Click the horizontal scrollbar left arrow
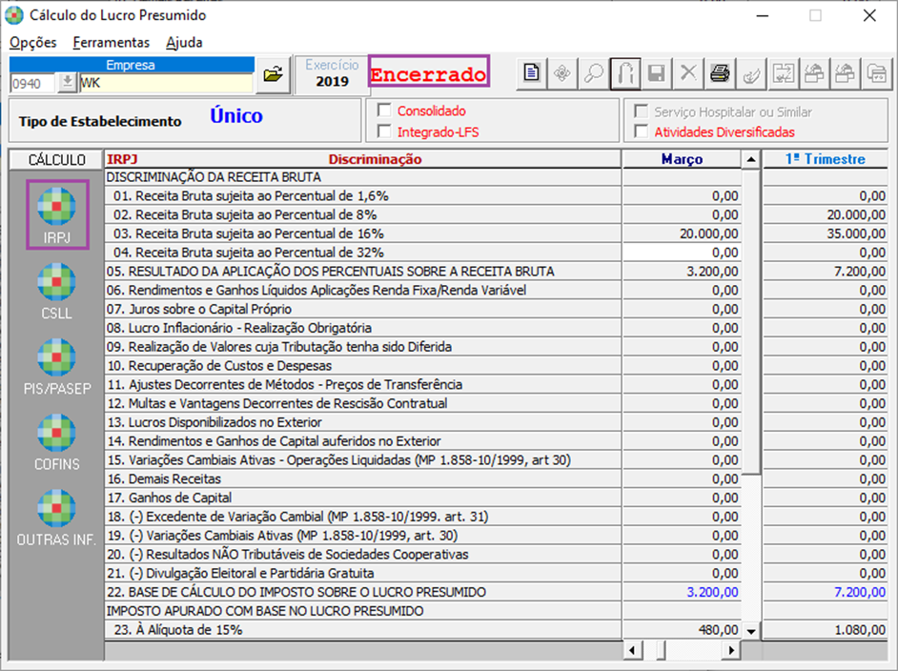 [x=632, y=650]
